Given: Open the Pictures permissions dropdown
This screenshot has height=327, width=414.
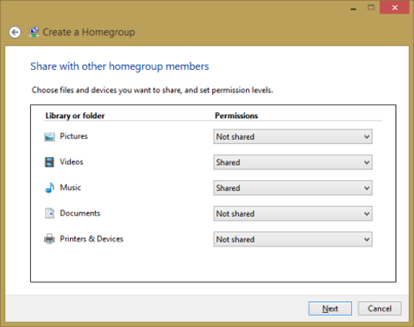Looking at the screenshot, I should click(x=292, y=136).
